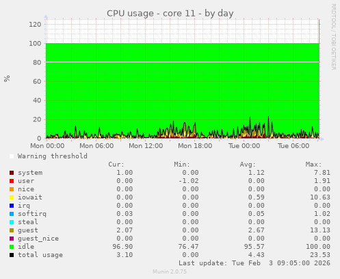This screenshot has width=340, height=279.
Task: Click the white Warning threshold swatch
Action: pyautogui.click(x=12, y=156)
